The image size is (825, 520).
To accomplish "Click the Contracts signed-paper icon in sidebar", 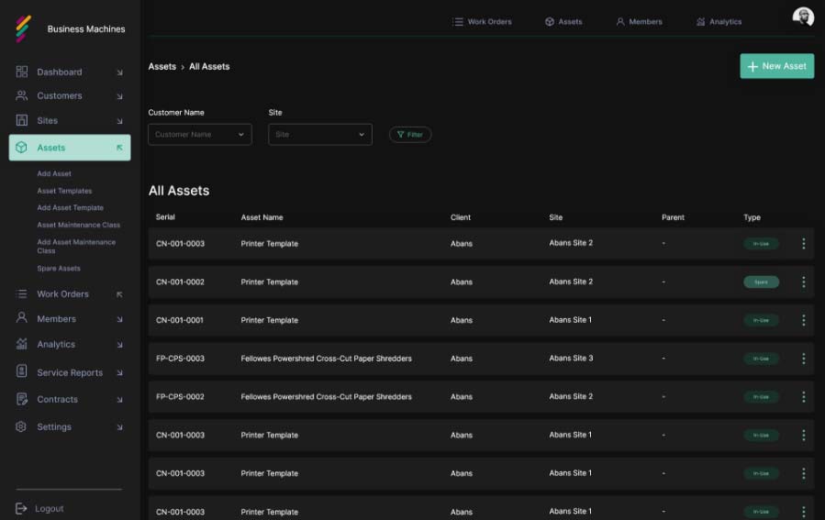I will coord(22,399).
